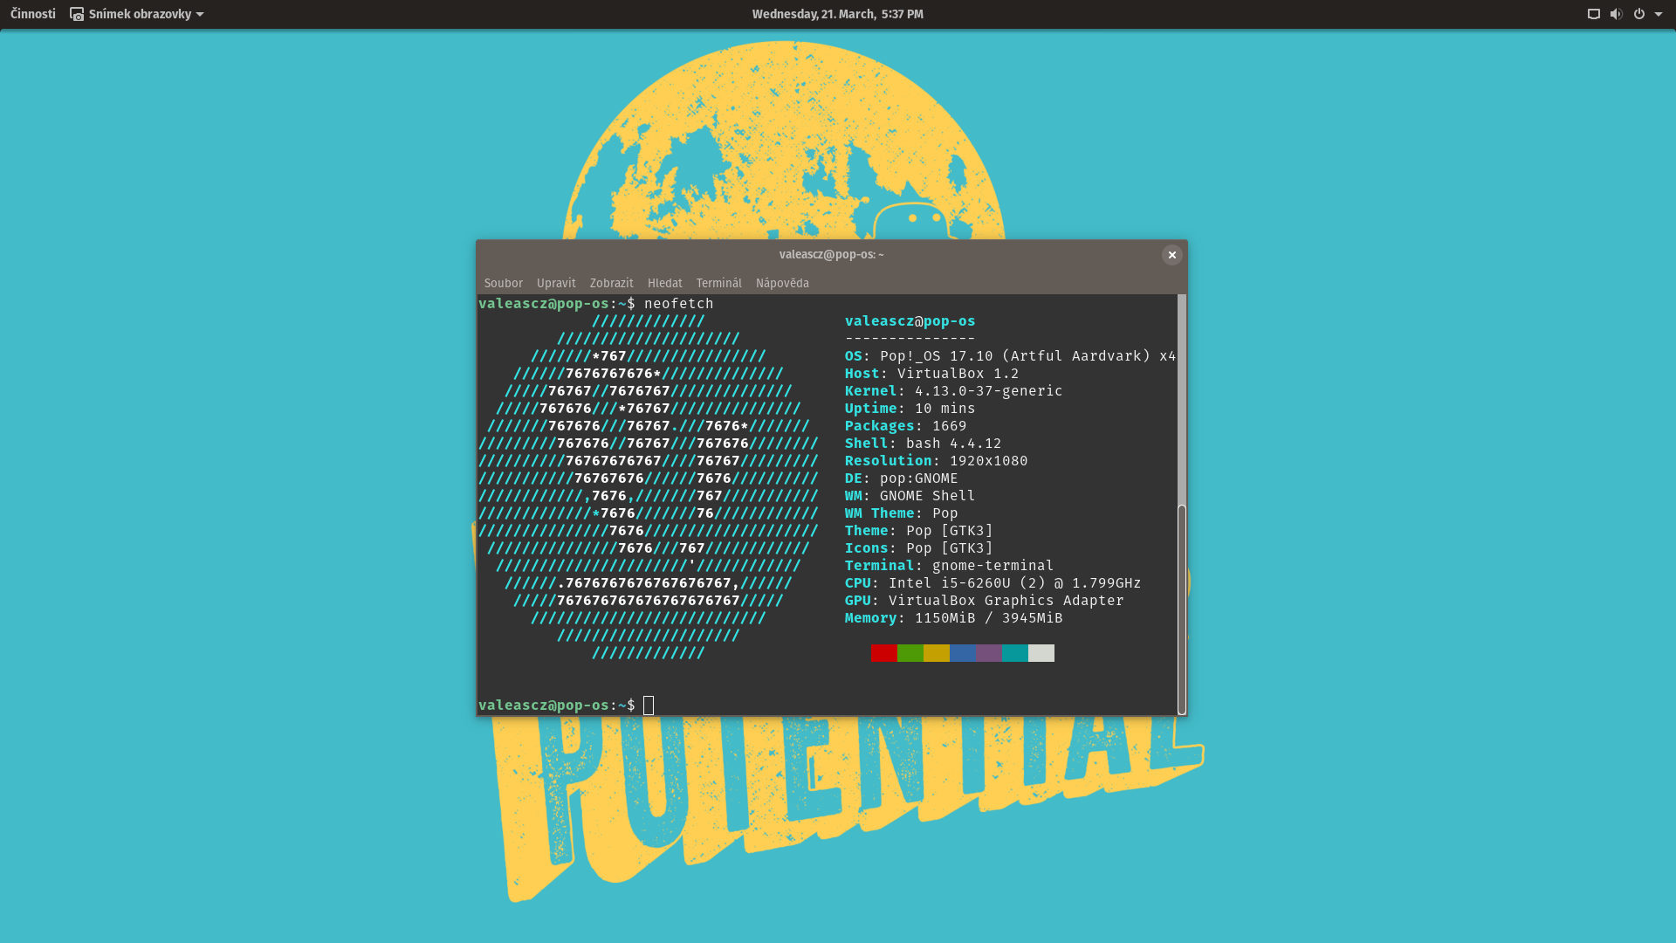1676x943 pixels.
Task: Click the 'Terminal: gnome-terminal' line
Action: click(x=949, y=566)
